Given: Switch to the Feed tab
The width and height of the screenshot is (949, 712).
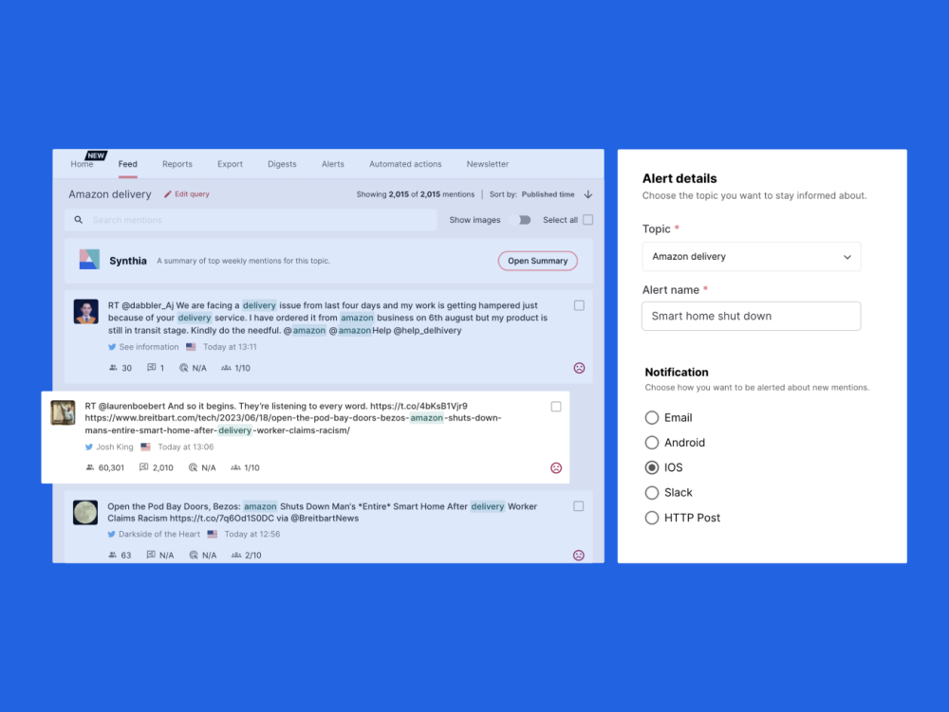Looking at the screenshot, I should pos(128,164).
